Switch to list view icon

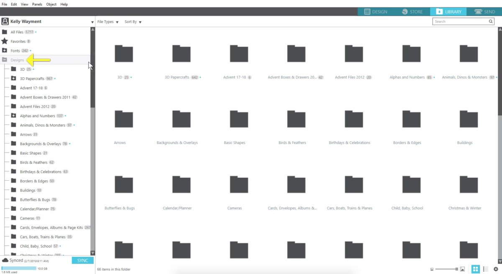[x=486, y=269]
